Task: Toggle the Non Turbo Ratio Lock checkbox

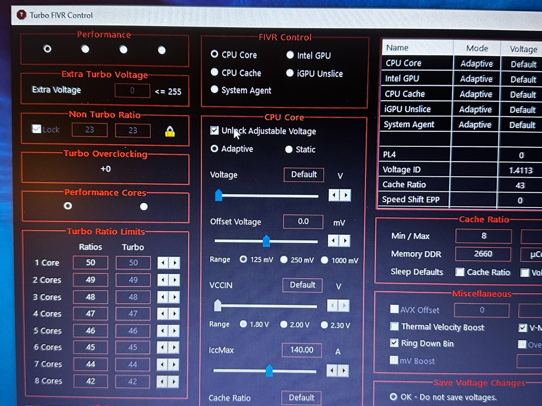Action: point(37,129)
